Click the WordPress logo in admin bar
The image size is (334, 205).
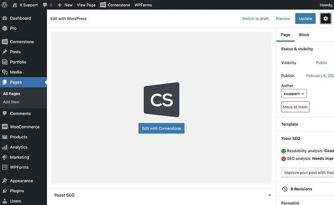4,5
